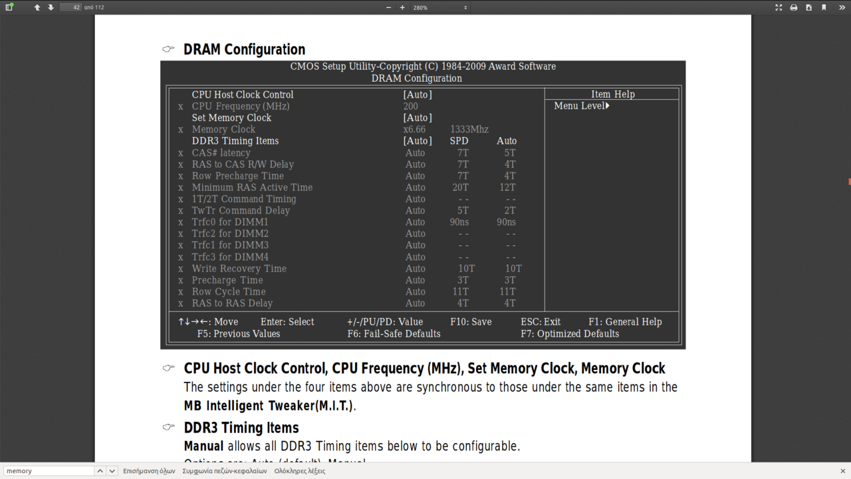
Task: Toggle Ολόκληρες λέξεις whole words option
Action: pos(300,471)
